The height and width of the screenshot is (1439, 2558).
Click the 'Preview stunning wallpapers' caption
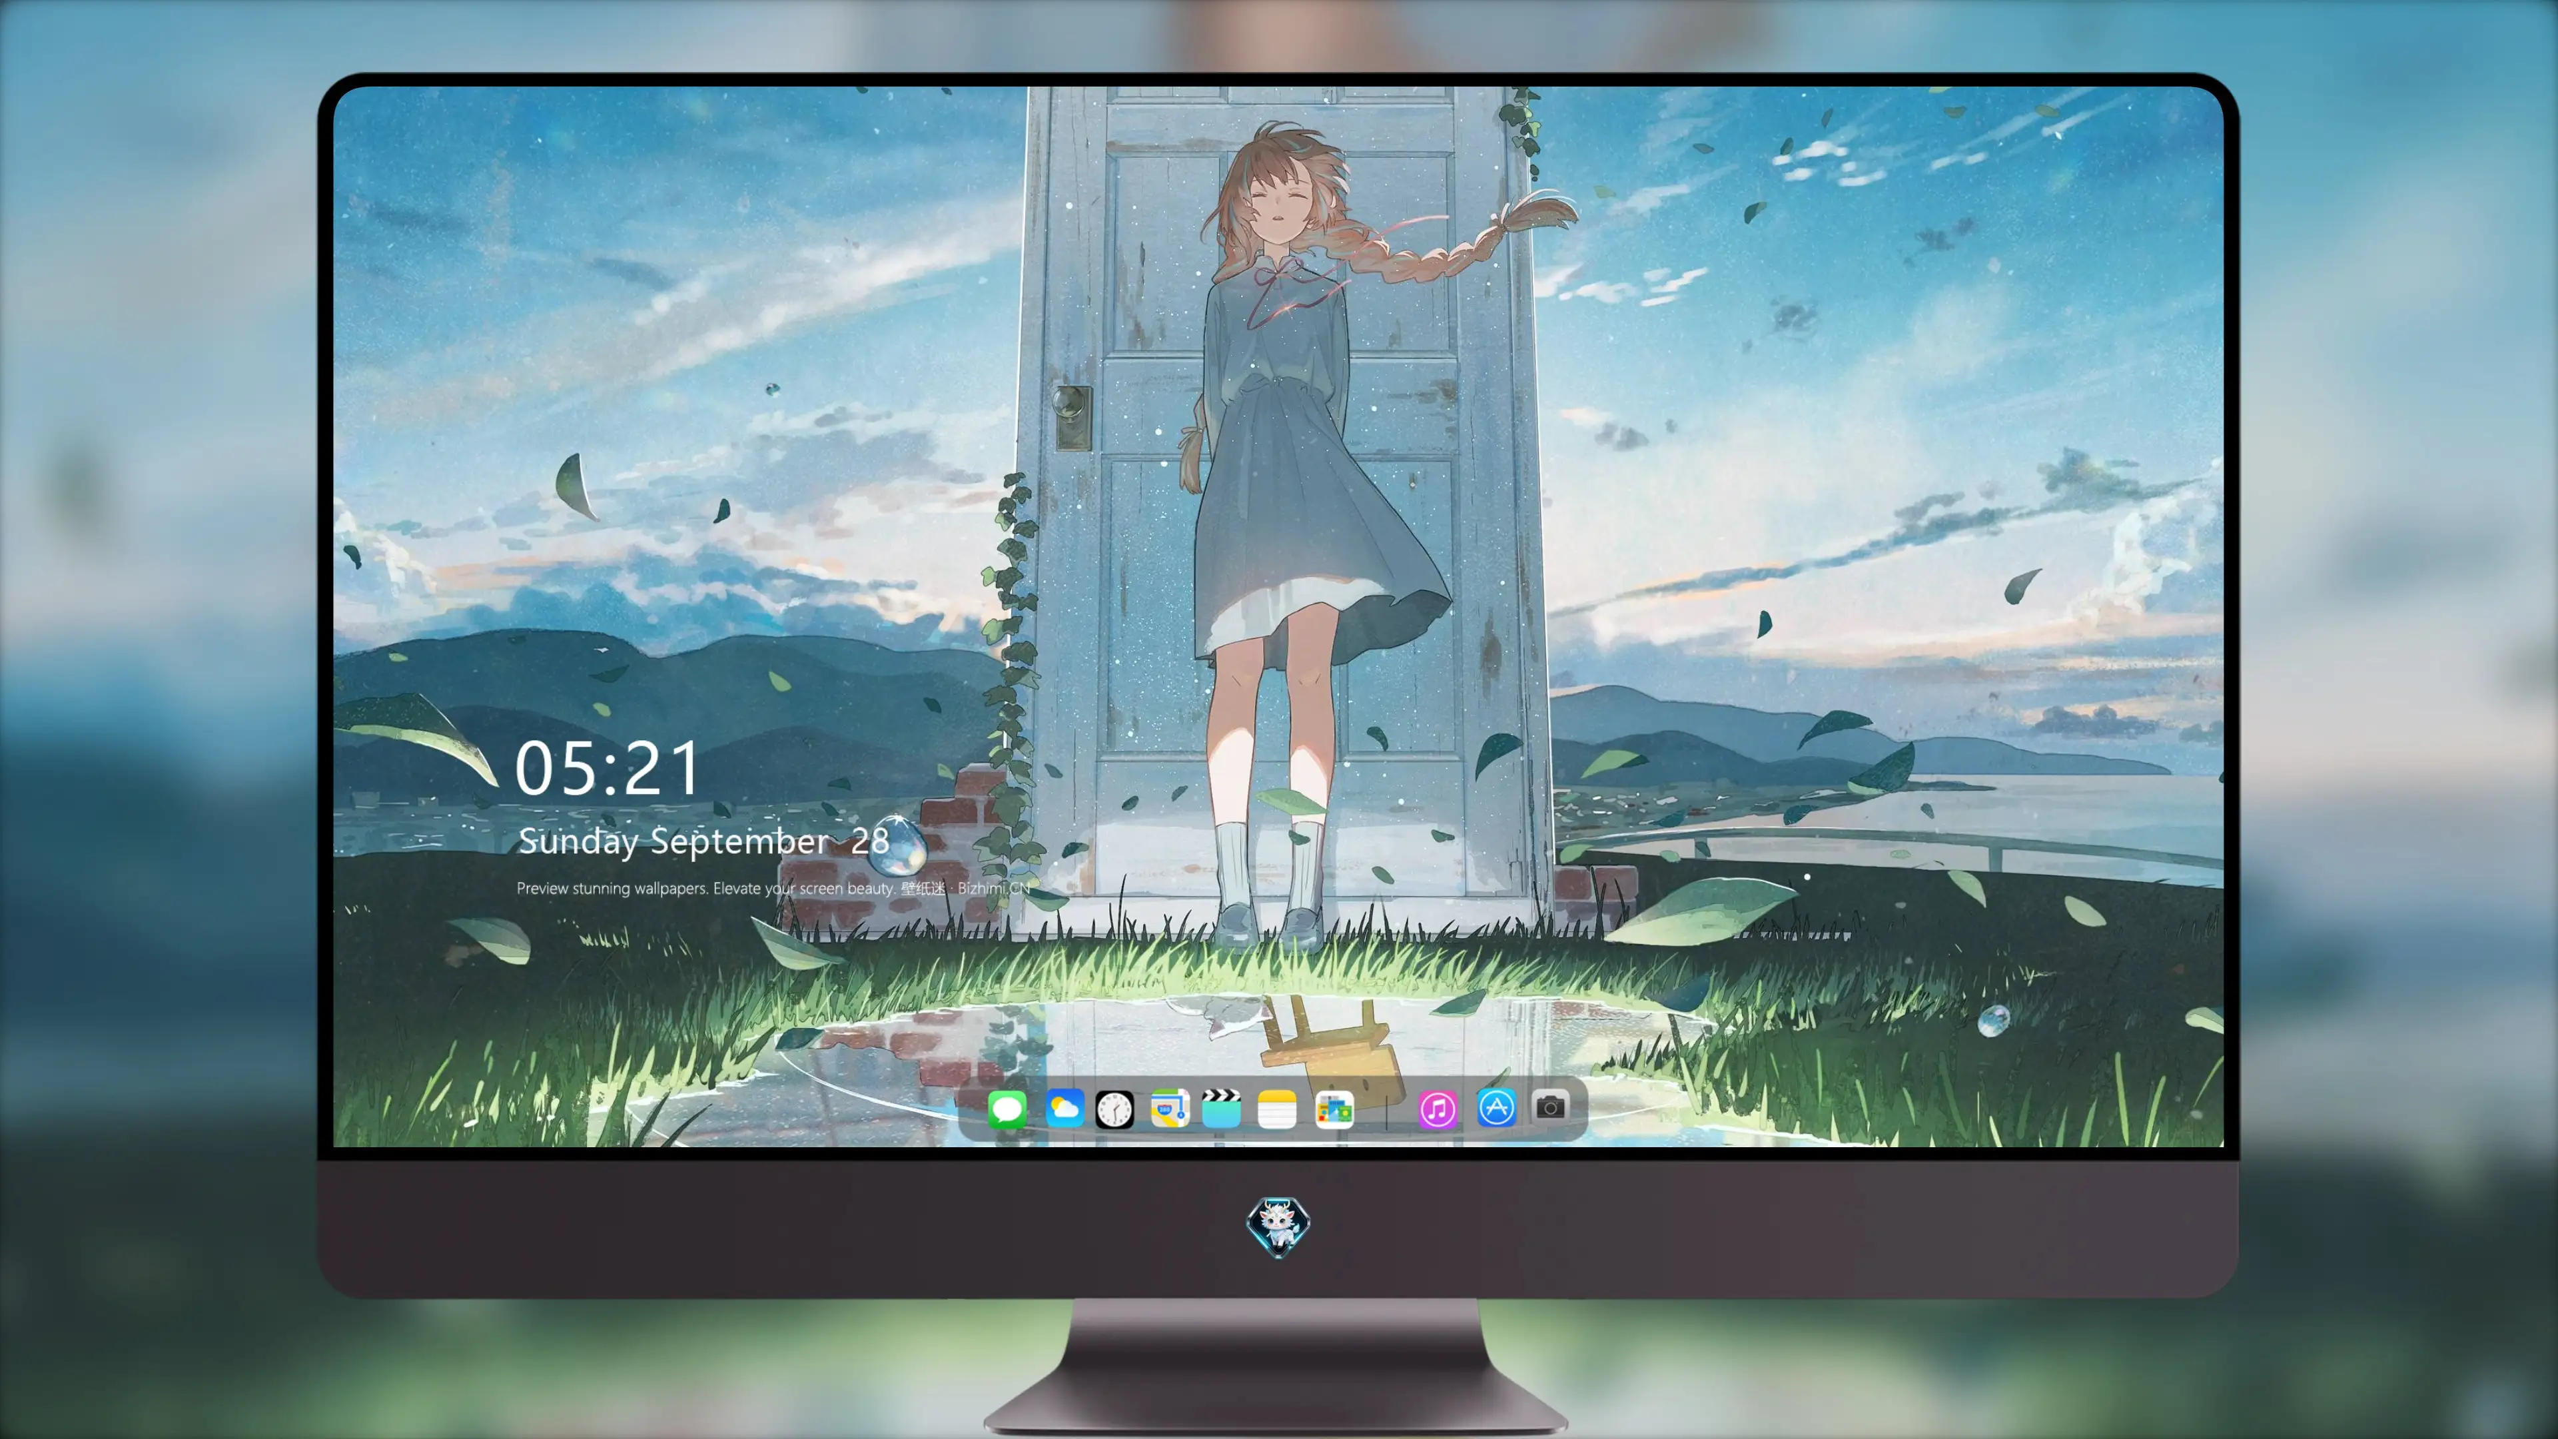coord(773,888)
